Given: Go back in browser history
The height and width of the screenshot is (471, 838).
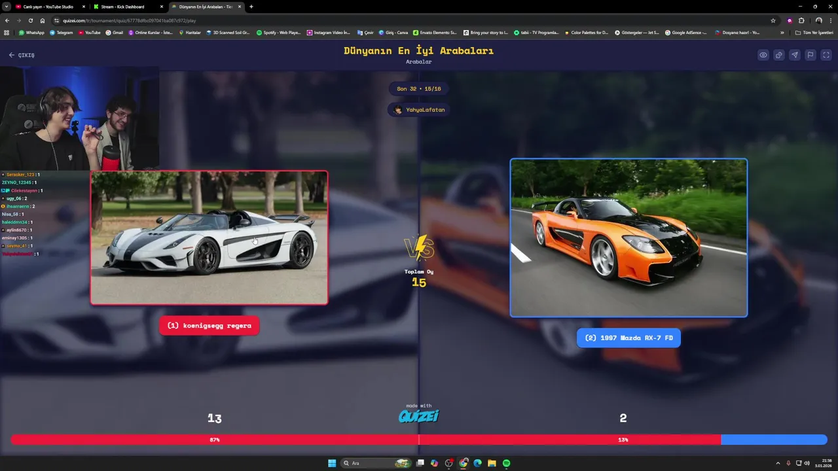Looking at the screenshot, I should point(7,20).
